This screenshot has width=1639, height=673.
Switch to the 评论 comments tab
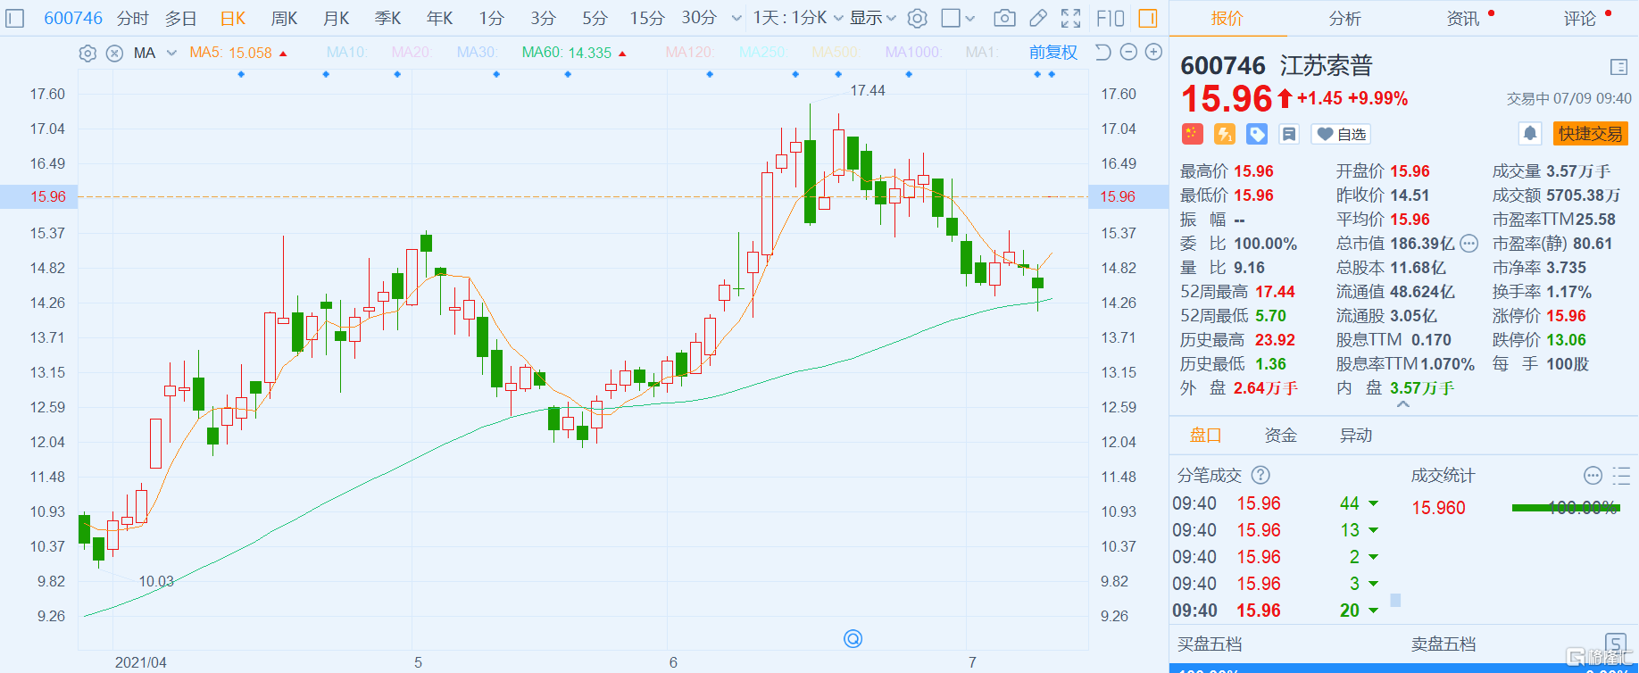click(x=1580, y=18)
